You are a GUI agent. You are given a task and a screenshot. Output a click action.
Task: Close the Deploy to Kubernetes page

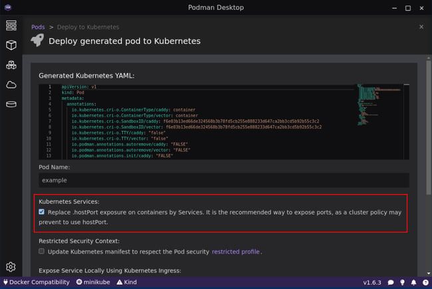pos(421,27)
